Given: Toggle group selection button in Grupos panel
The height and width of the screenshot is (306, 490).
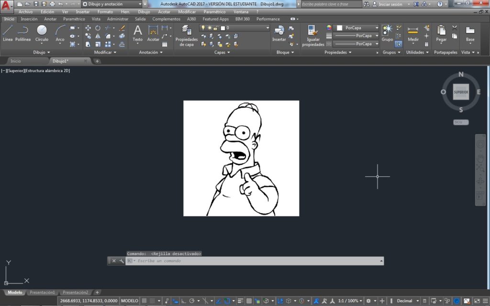Looking at the screenshot, I should [399, 44].
